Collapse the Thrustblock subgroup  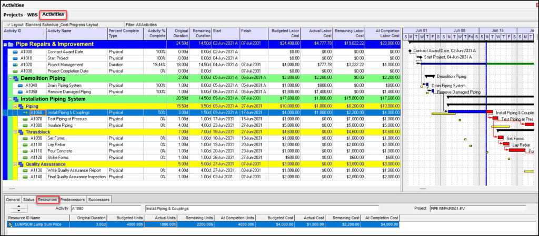click(x=15, y=132)
